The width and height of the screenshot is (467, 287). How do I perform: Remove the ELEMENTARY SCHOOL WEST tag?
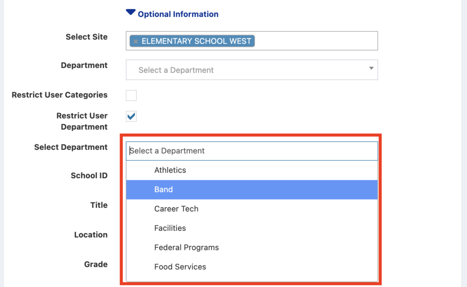pyautogui.click(x=135, y=41)
